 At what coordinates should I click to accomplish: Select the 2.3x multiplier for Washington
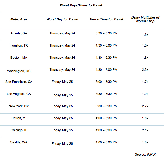(x=145, y=69)
